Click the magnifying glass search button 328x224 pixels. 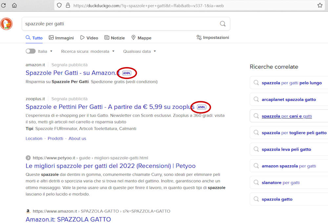pos(223,24)
